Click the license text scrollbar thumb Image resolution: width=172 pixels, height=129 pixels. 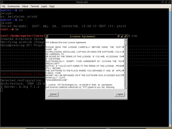coord(126,43)
